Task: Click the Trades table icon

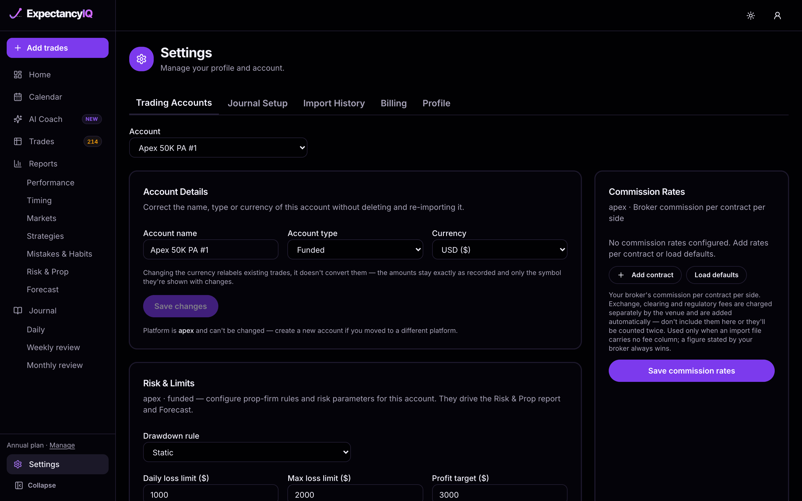Action: click(x=18, y=141)
